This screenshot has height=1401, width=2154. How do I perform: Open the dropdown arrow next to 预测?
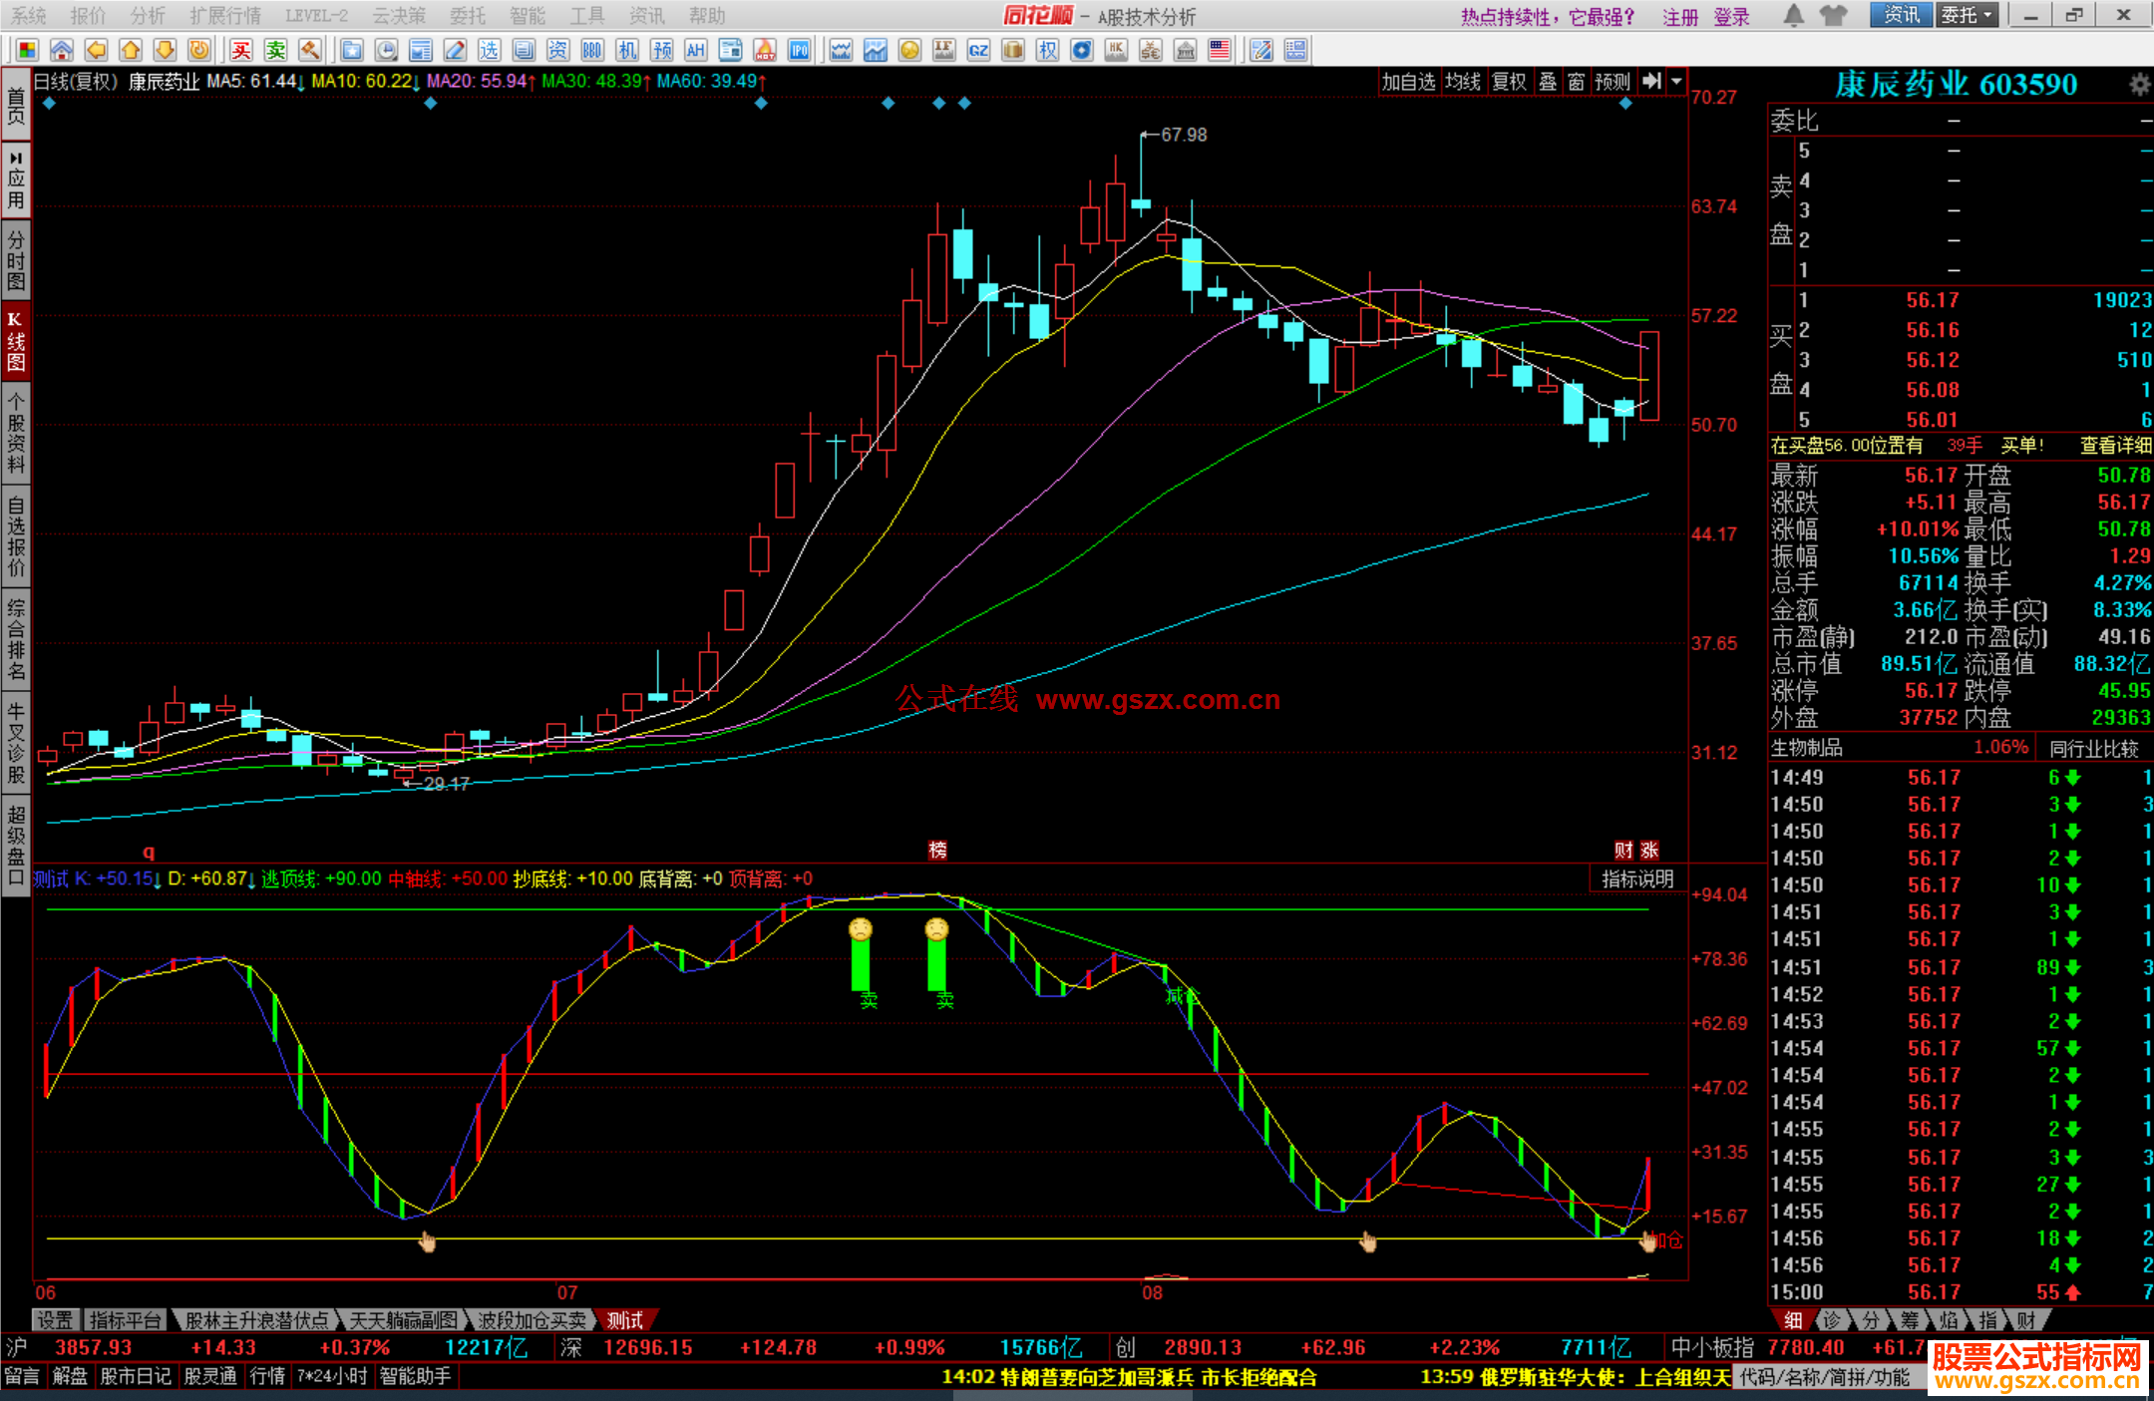[1676, 82]
